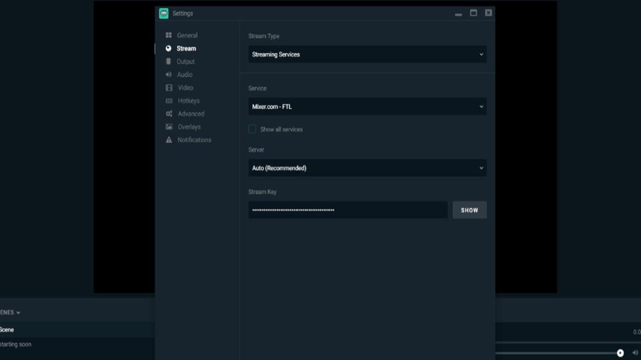The width and height of the screenshot is (641, 360).
Task: Open the Stream Type dropdown
Action: [x=367, y=54]
